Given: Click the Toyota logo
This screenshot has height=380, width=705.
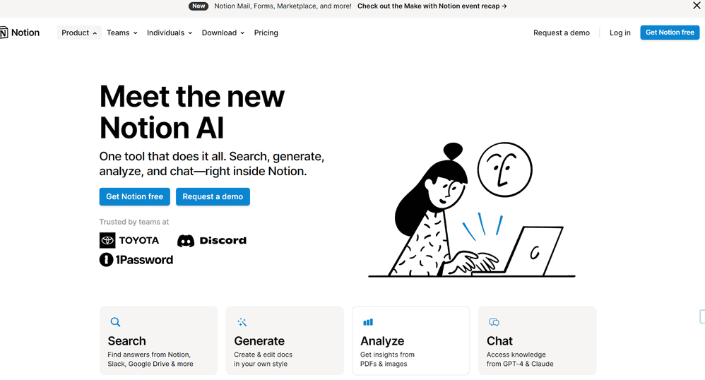Looking at the screenshot, I should 129,240.
